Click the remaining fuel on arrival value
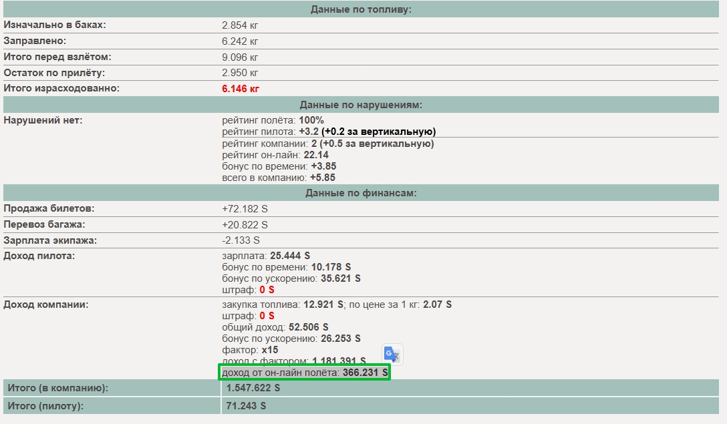 (x=240, y=73)
